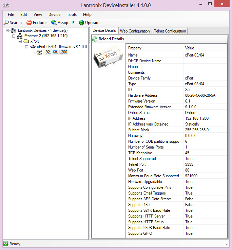Switch to the Web Configuration tab

click(135, 31)
